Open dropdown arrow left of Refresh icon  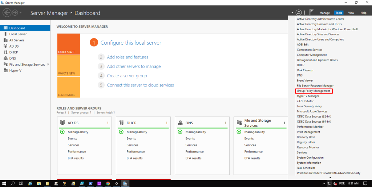tap(292, 13)
